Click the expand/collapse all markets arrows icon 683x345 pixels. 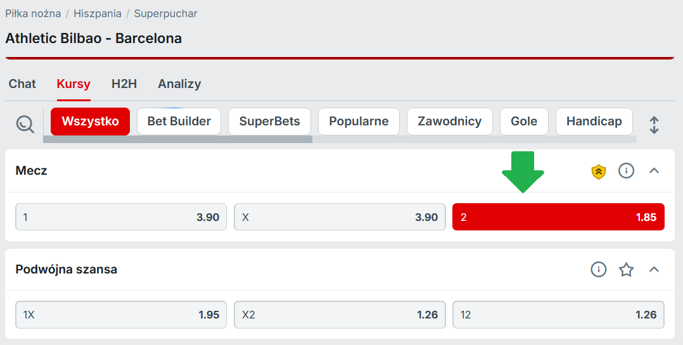[654, 125]
